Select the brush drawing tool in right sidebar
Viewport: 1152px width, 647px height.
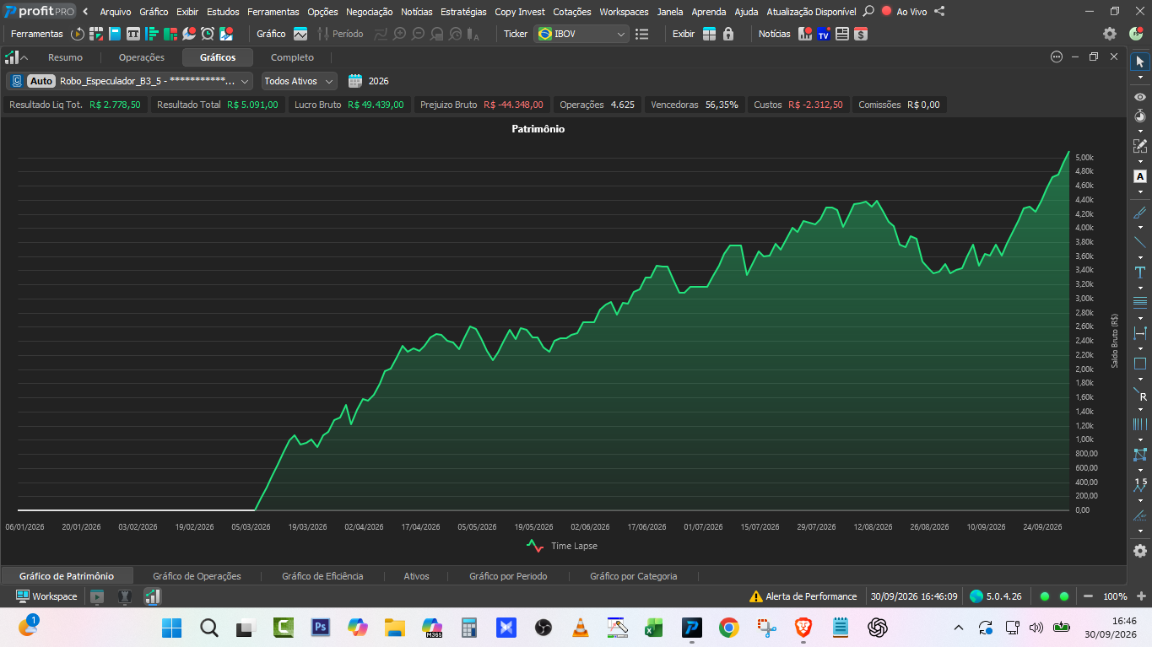tap(1140, 213)
